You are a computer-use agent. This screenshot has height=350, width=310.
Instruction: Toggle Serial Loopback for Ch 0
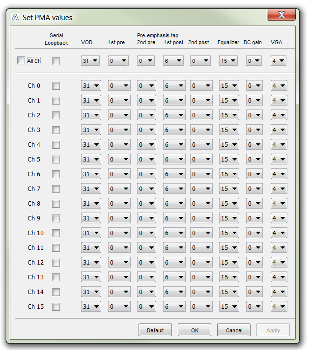[x=56, y=86]
